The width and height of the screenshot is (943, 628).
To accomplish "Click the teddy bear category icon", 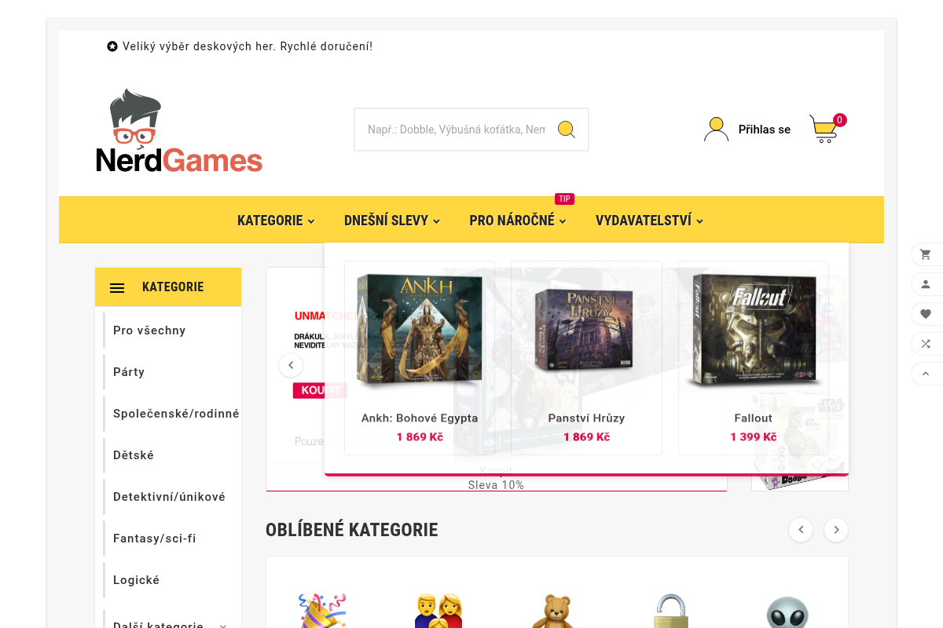I will click(x=555, y=611).
